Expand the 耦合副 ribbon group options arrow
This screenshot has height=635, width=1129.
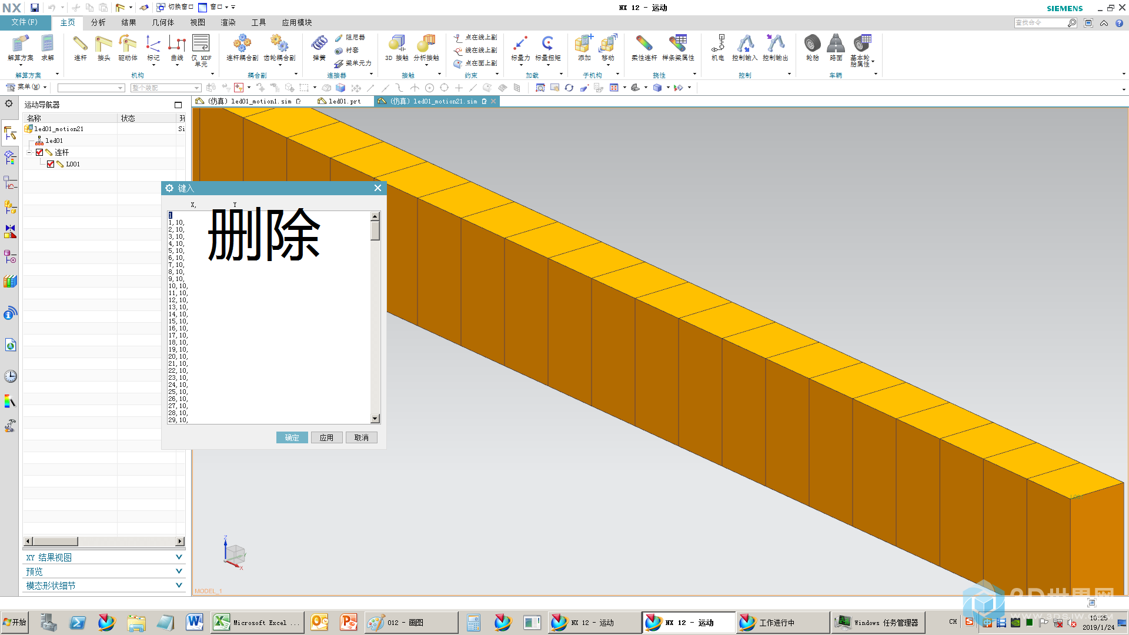(296, 74)
